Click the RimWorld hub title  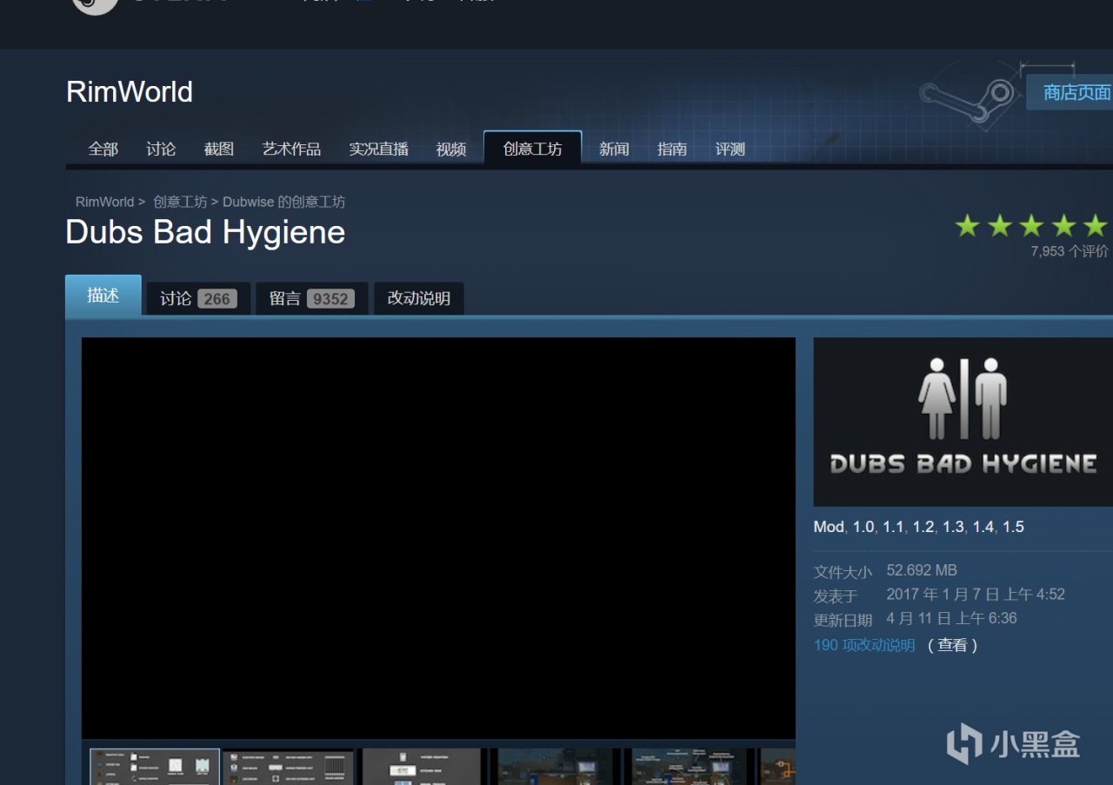tap(130, 92)
